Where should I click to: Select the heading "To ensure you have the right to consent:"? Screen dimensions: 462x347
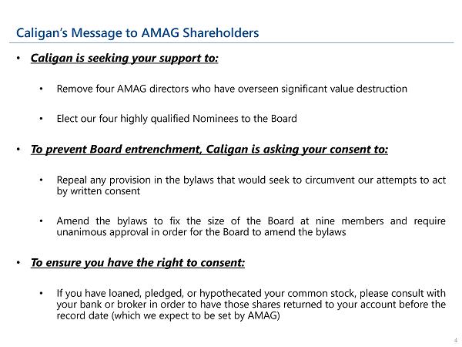click(x=138, y=261)
